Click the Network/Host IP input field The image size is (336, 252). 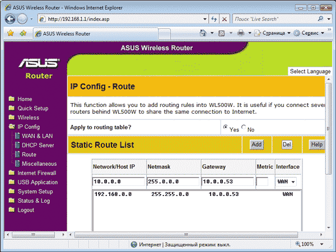click(119, 181)
